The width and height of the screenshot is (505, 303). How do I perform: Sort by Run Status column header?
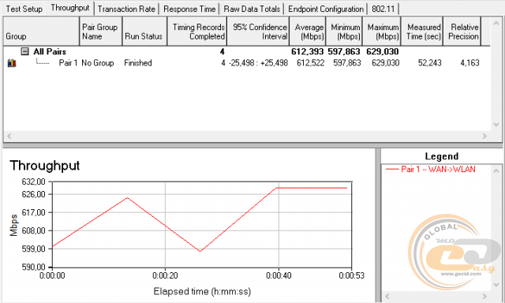(144, 32)
